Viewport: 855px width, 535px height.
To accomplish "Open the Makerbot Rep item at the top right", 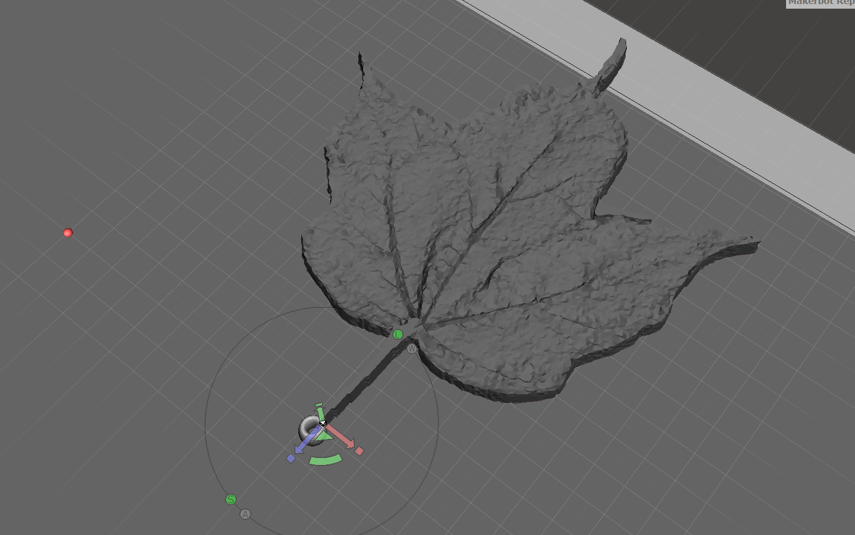I will pyautogui.click(x=820, y=3).
